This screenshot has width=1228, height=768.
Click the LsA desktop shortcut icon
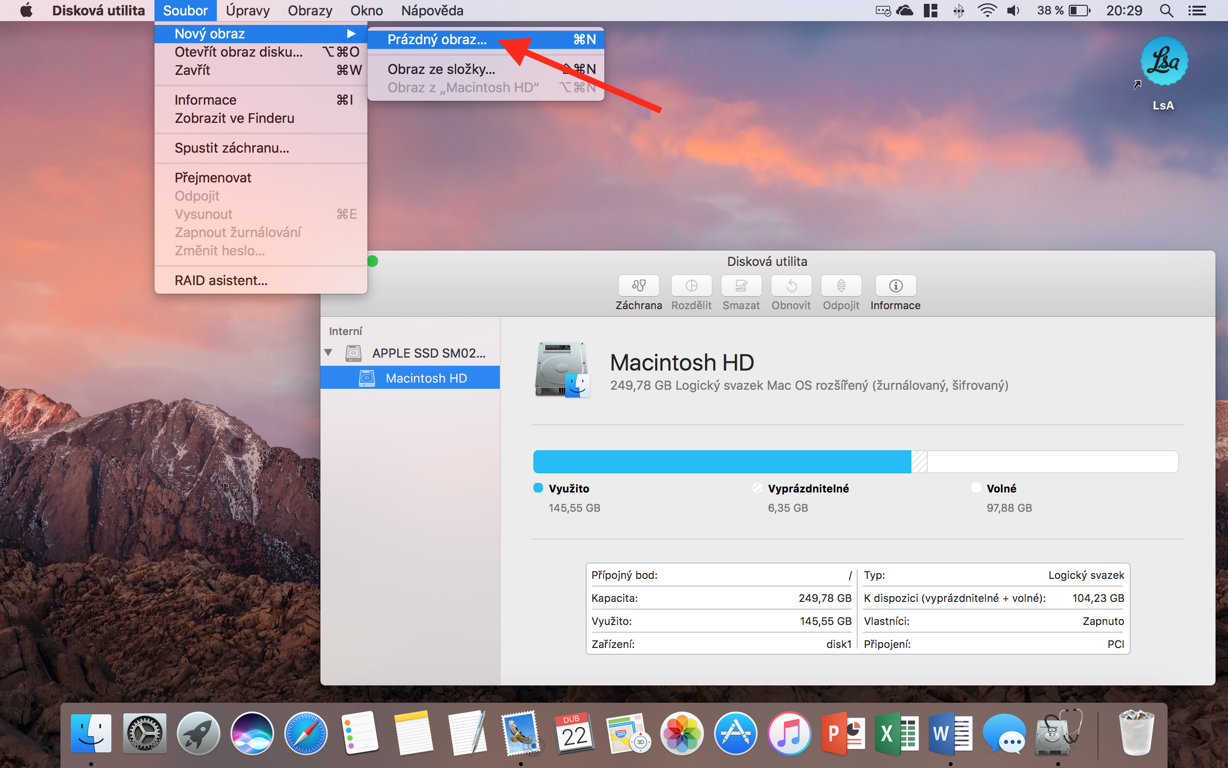(1164, 62)
